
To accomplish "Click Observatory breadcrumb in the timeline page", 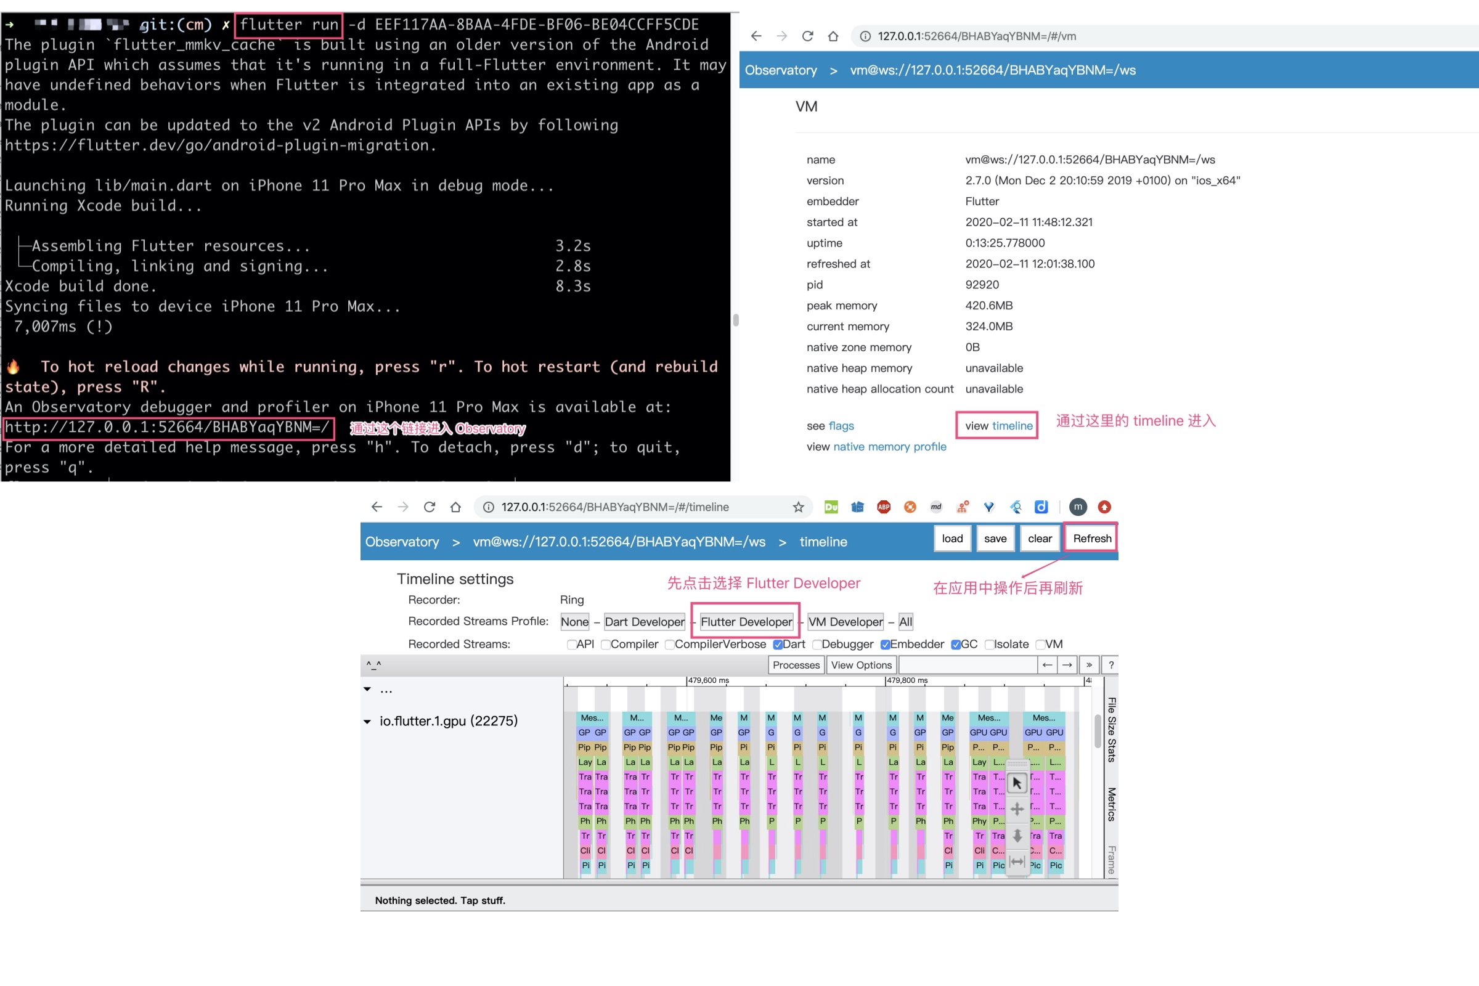I will [x=402, y=542].
